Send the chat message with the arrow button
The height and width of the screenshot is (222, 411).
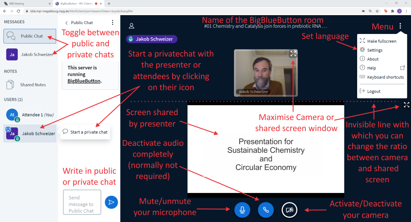coord(111,202)
